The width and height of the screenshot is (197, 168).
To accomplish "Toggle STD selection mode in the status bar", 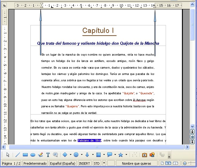I will [96, 163].
